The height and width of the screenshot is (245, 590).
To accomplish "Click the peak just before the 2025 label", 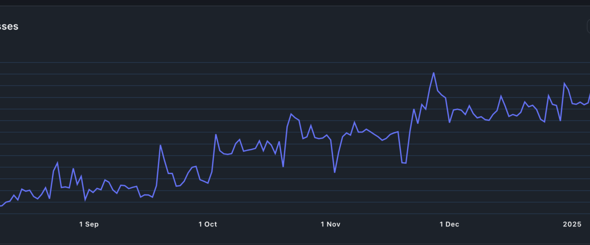I will 564,83.
